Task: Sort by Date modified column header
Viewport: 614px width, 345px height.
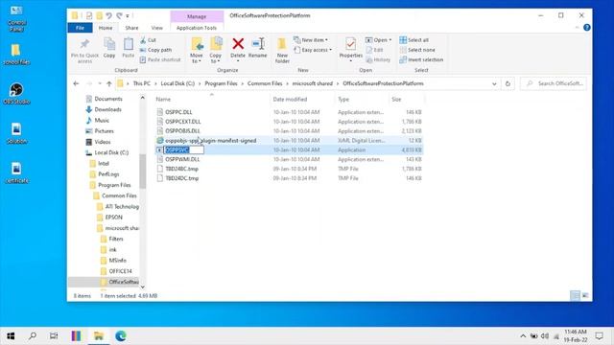Action: click(x=290, y=100)
